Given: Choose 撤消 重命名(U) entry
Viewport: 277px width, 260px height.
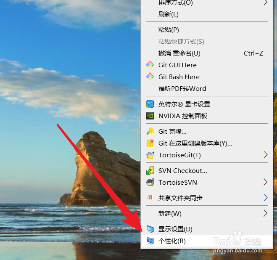Looking at the screenshot, I should [x=207, y=53].
